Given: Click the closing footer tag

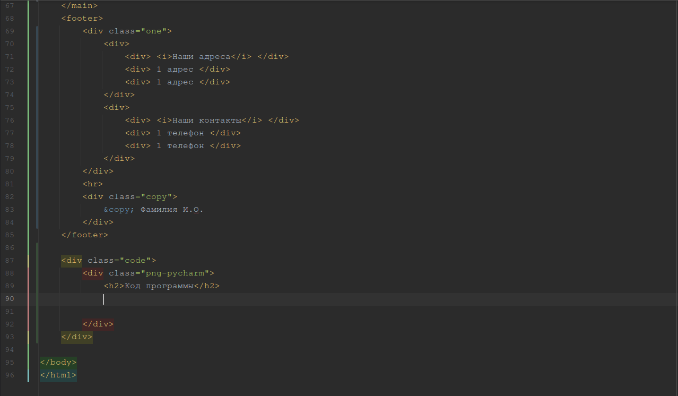Looking at the screenshot, I should coord(84,235).
